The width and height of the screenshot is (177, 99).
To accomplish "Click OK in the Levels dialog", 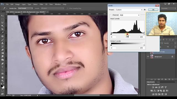I will 153,10.
